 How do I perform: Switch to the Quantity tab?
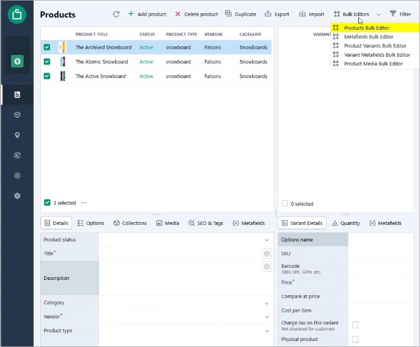point(346,223)
